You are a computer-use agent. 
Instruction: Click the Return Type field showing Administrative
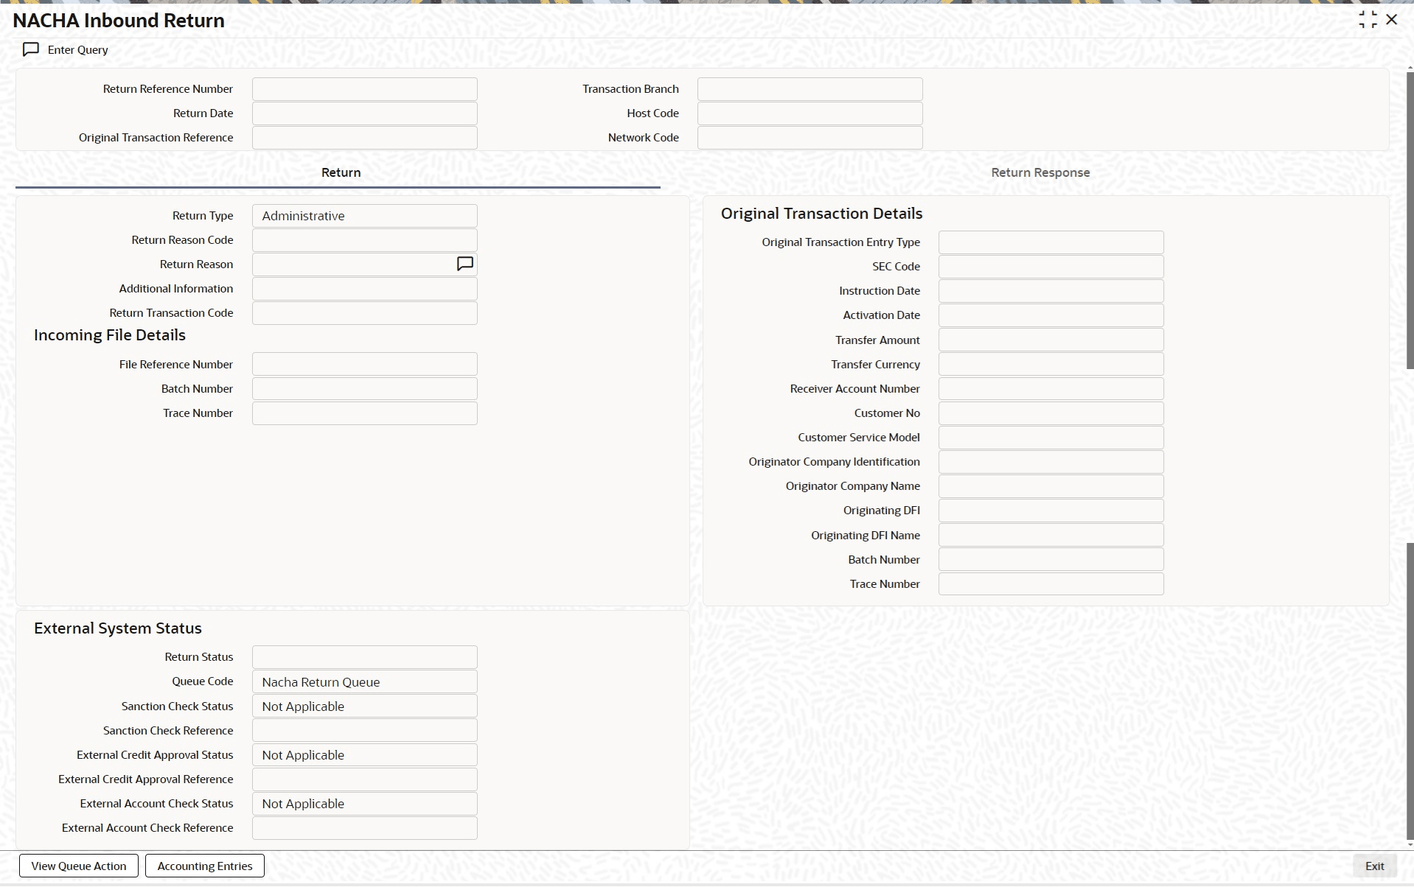[x=365, y=216]
